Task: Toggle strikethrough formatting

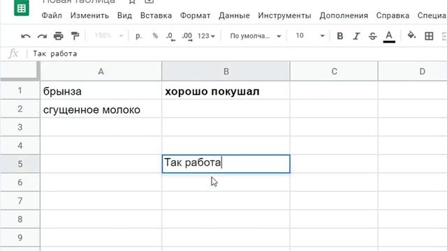Action: point(372,36)
